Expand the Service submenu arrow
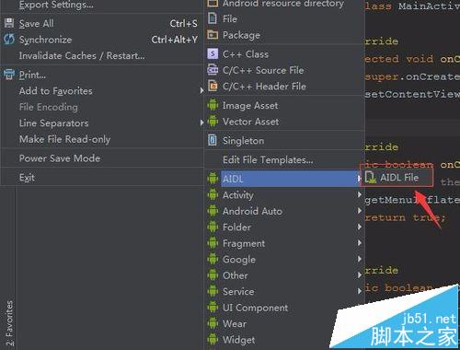Image resolution: width=460 pixels, height=350 pixels. 360,291
